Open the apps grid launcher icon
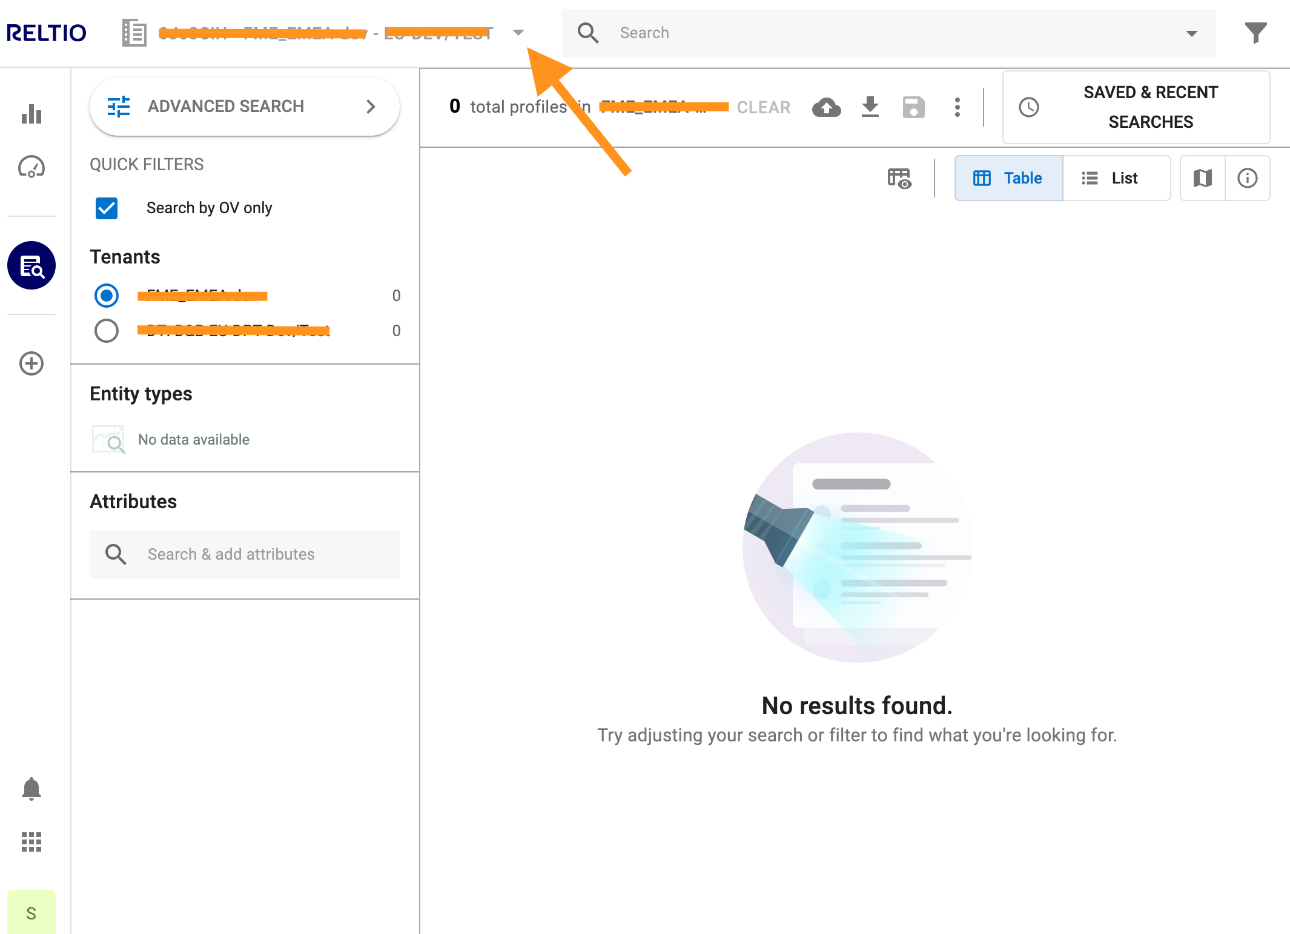Image resolution: width=1290 pixels, height=934 pixels. coord(31,842)
